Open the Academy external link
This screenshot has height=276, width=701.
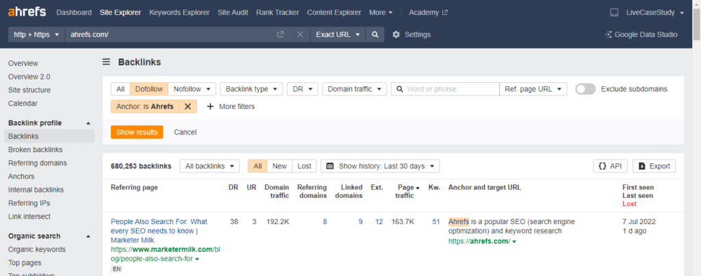(x=428, y=12)
